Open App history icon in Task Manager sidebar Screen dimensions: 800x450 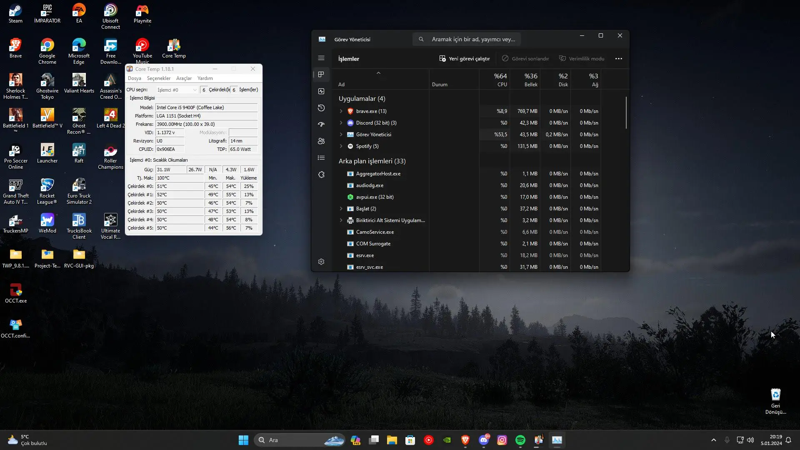tap(321, 108)
